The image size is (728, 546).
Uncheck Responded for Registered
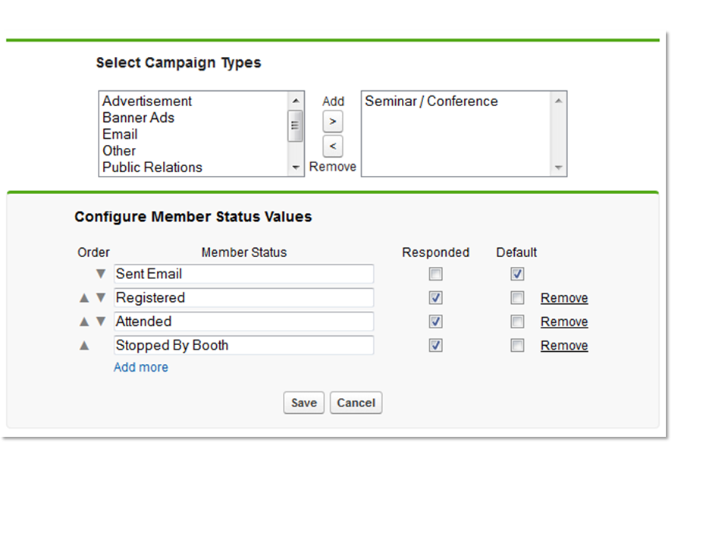(435, 297)
